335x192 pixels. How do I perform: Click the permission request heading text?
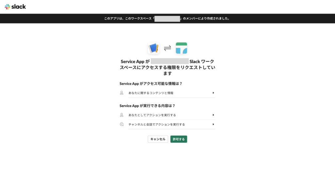coord(167,67)
